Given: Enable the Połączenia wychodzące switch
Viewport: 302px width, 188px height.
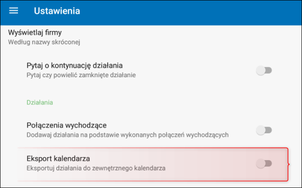Looking at the screenshot, I should (x=264, y=130).
